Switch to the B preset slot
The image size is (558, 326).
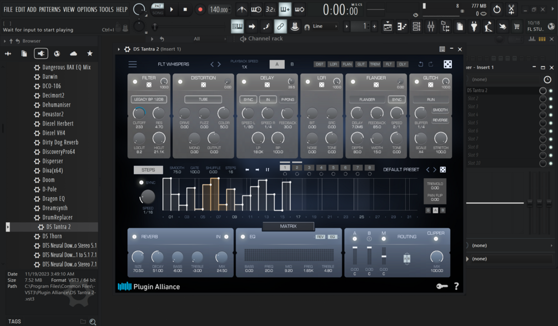pos(292,64)
